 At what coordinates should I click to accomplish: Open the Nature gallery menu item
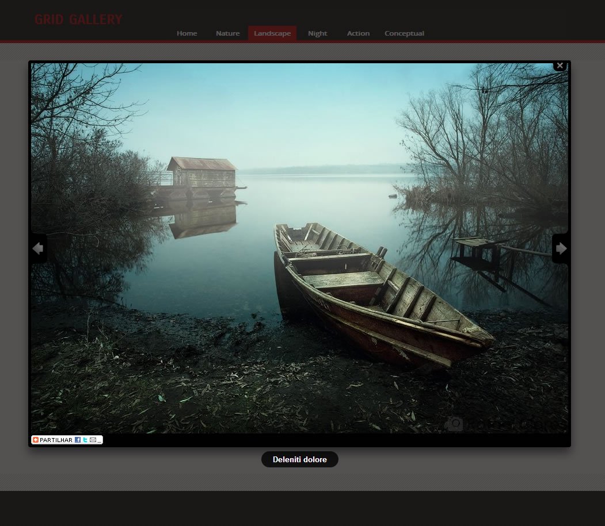[227, 33]
